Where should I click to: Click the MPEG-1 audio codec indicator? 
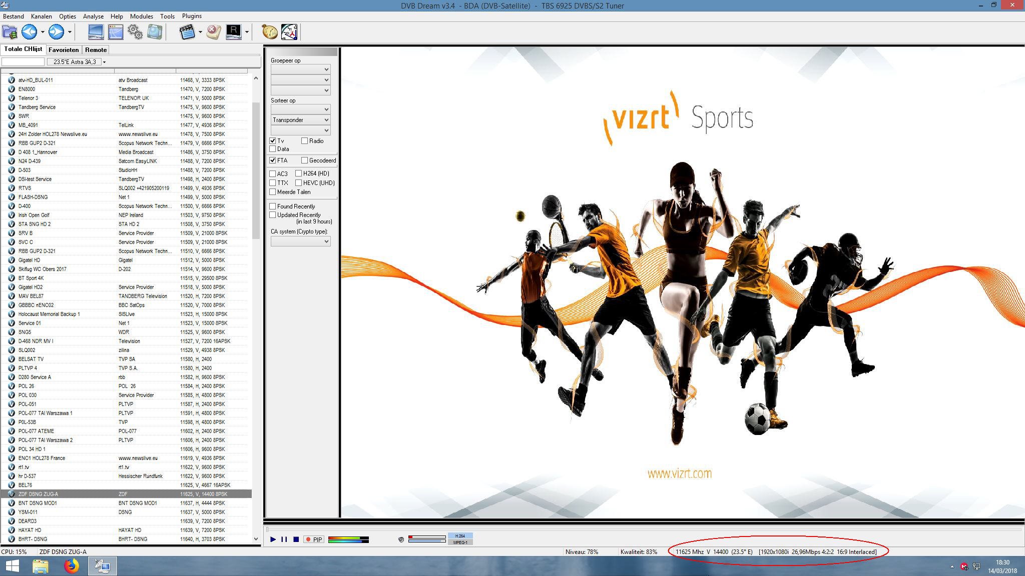460,542
